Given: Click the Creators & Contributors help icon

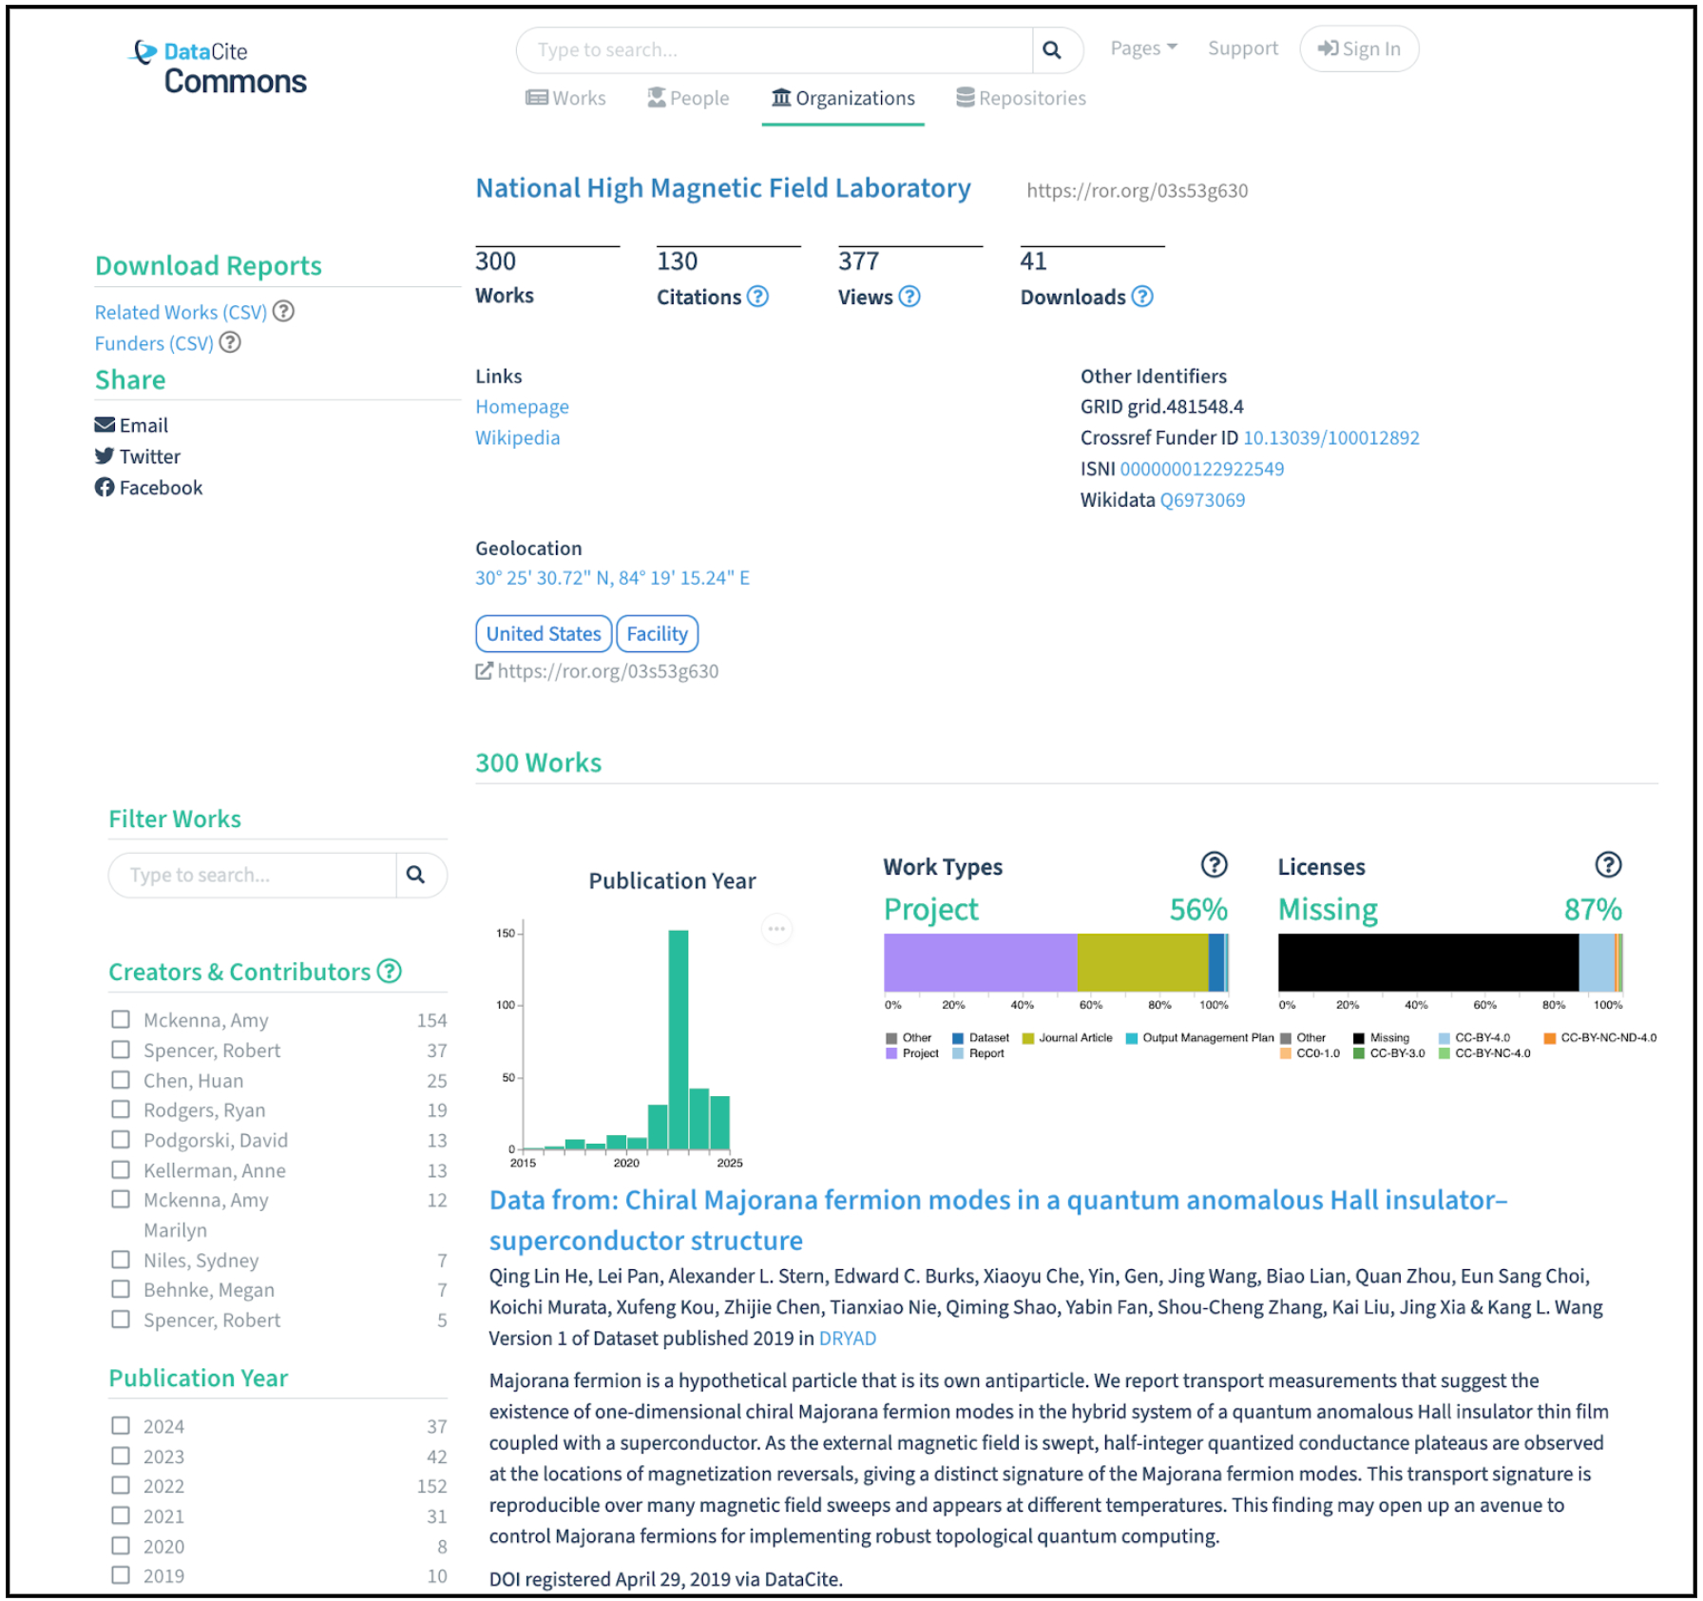Looking at the screenshot, I should click(389, 971).
